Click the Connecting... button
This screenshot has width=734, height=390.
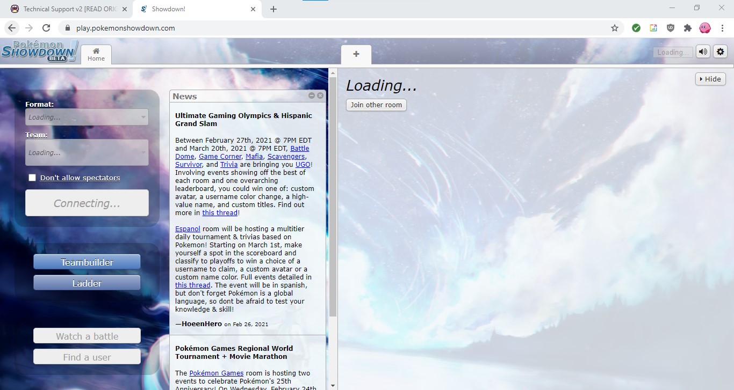point(87,203)
